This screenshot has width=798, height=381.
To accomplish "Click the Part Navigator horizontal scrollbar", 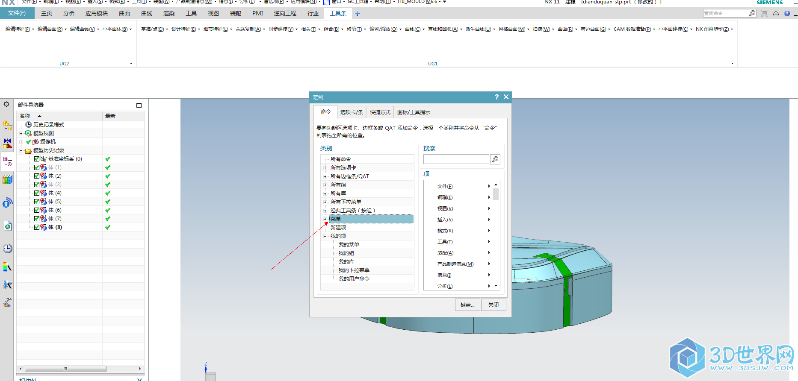I will pos(65,369).
